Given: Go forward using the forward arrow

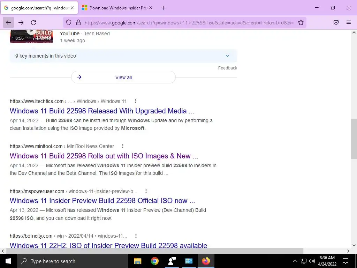Looking at the screenshot, I should coord(21,22).
